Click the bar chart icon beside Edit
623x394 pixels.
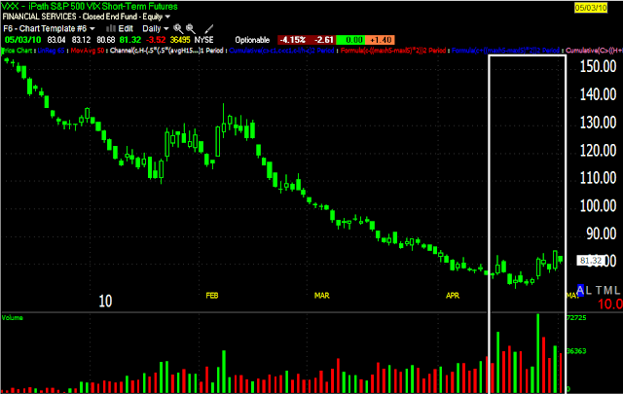(x=111, y=28)
